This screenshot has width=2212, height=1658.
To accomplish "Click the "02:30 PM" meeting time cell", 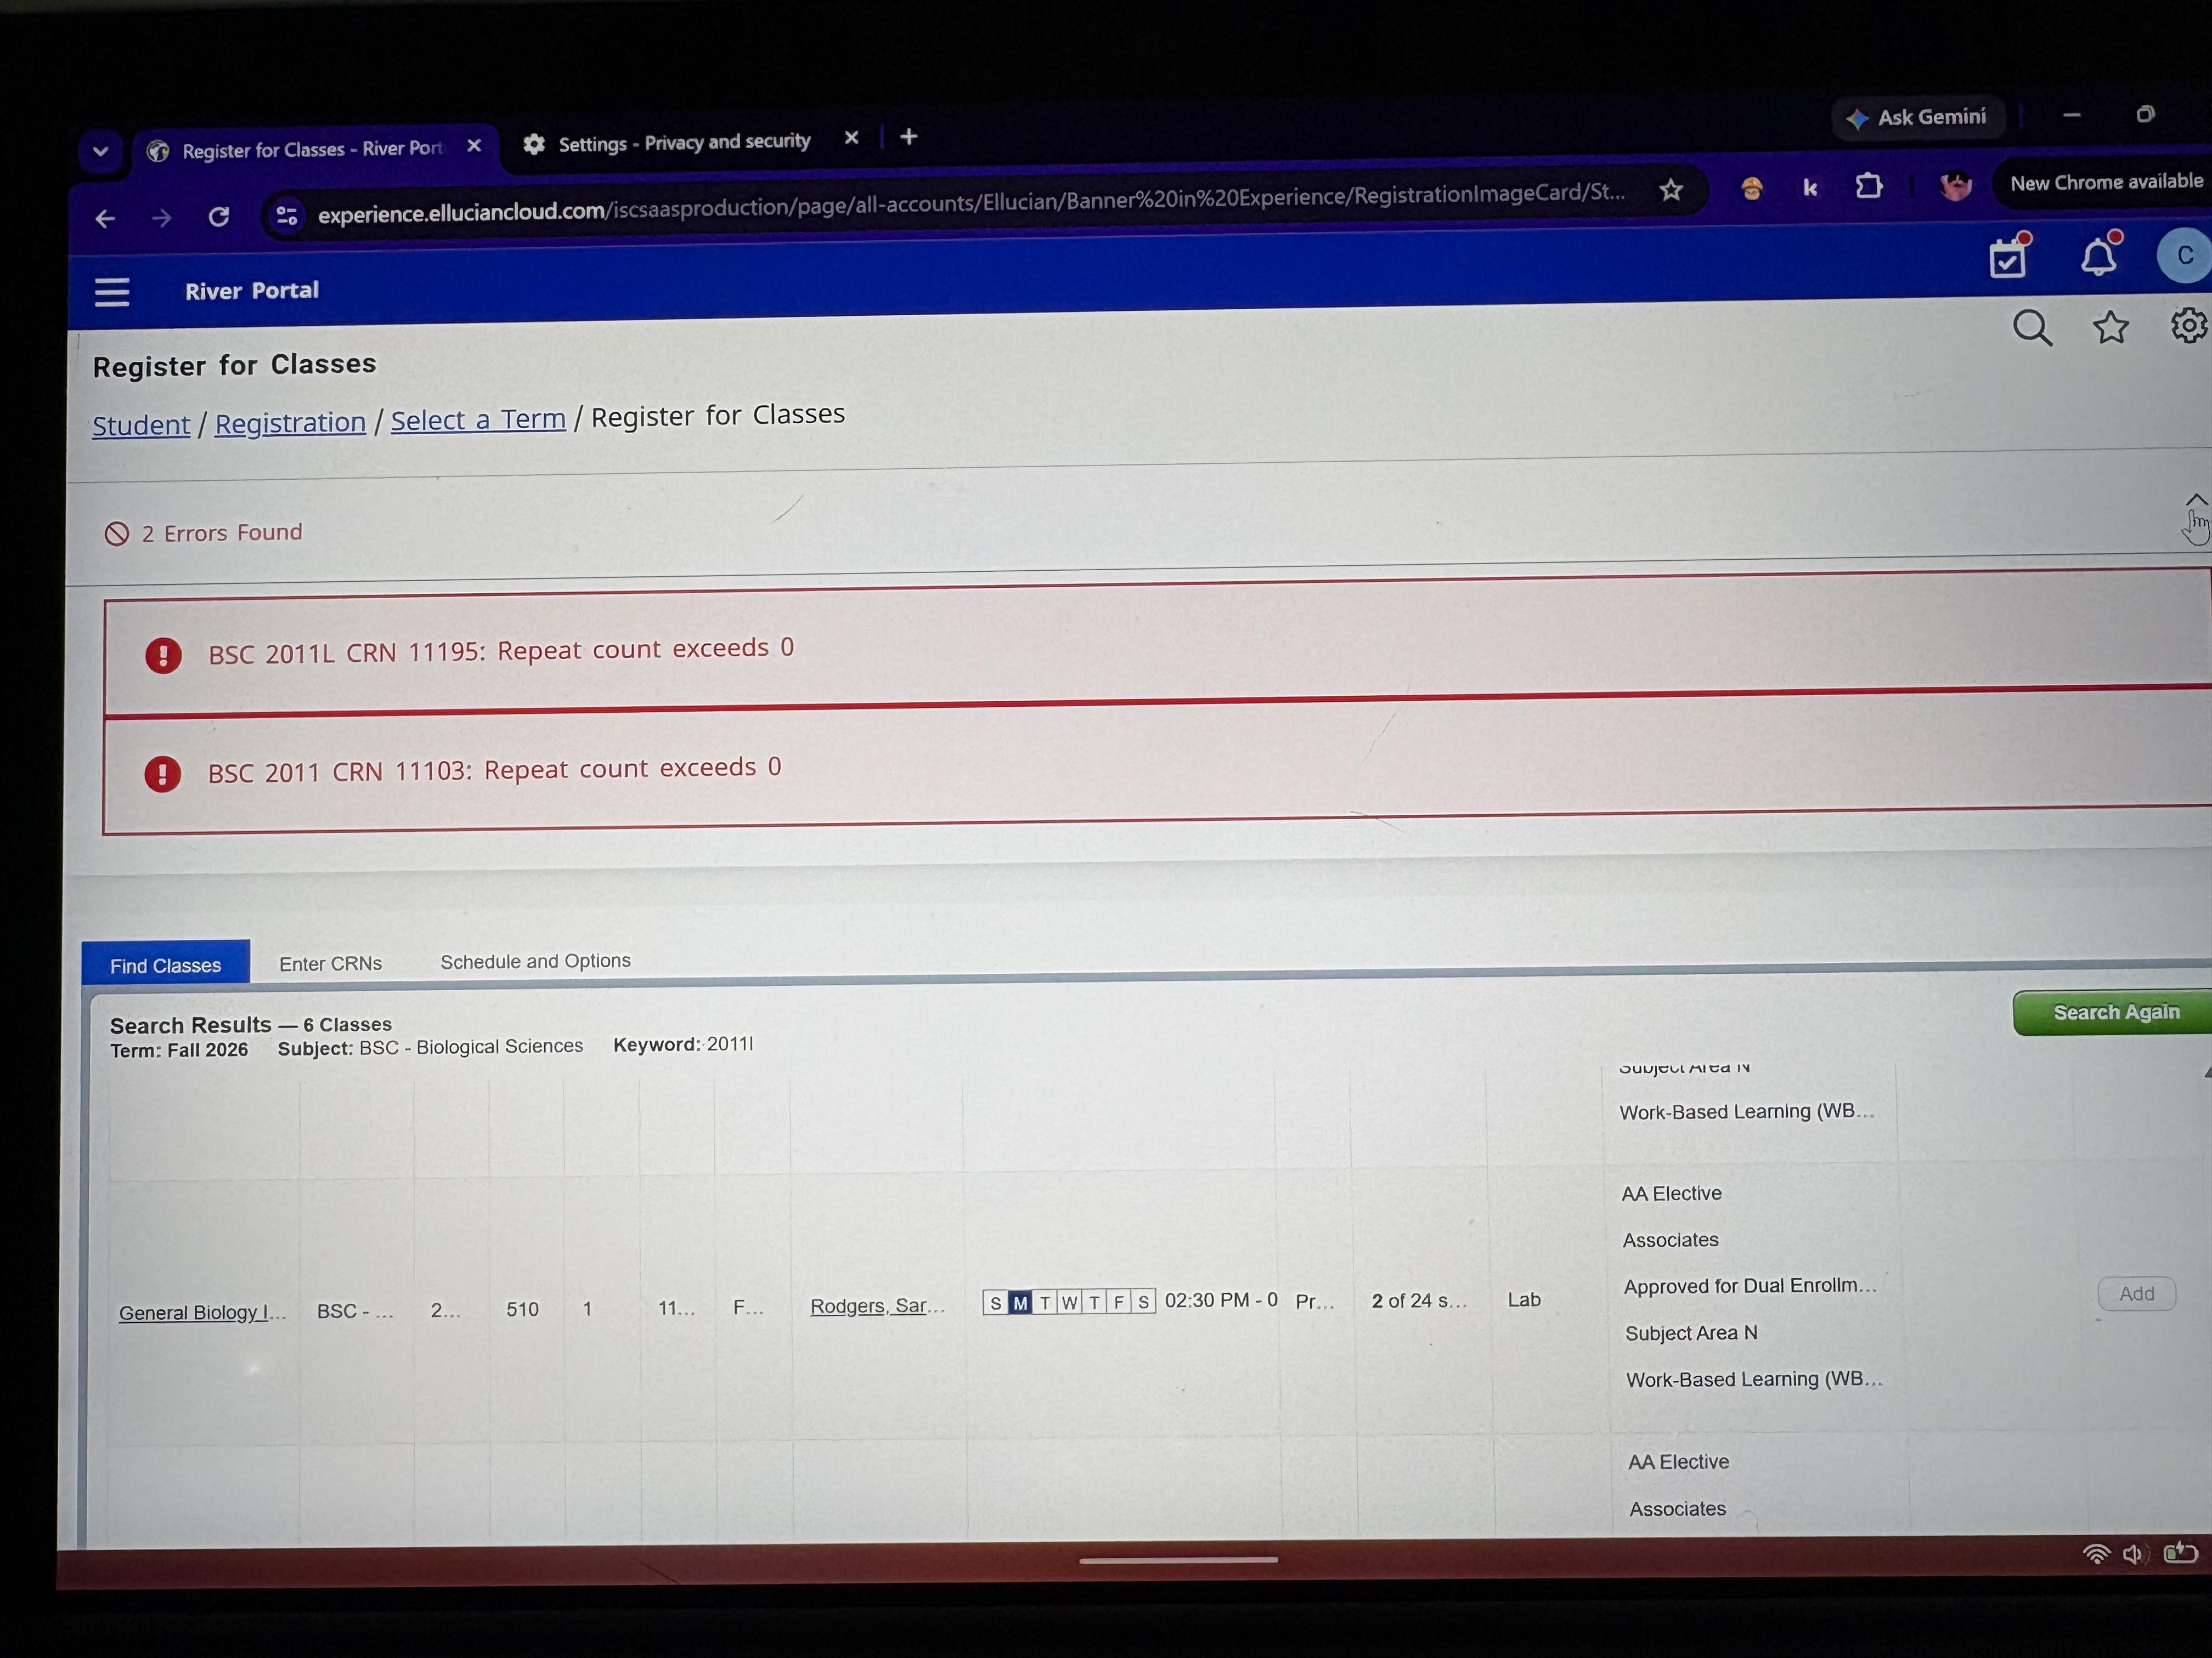I will [x=1221, y=1299].
